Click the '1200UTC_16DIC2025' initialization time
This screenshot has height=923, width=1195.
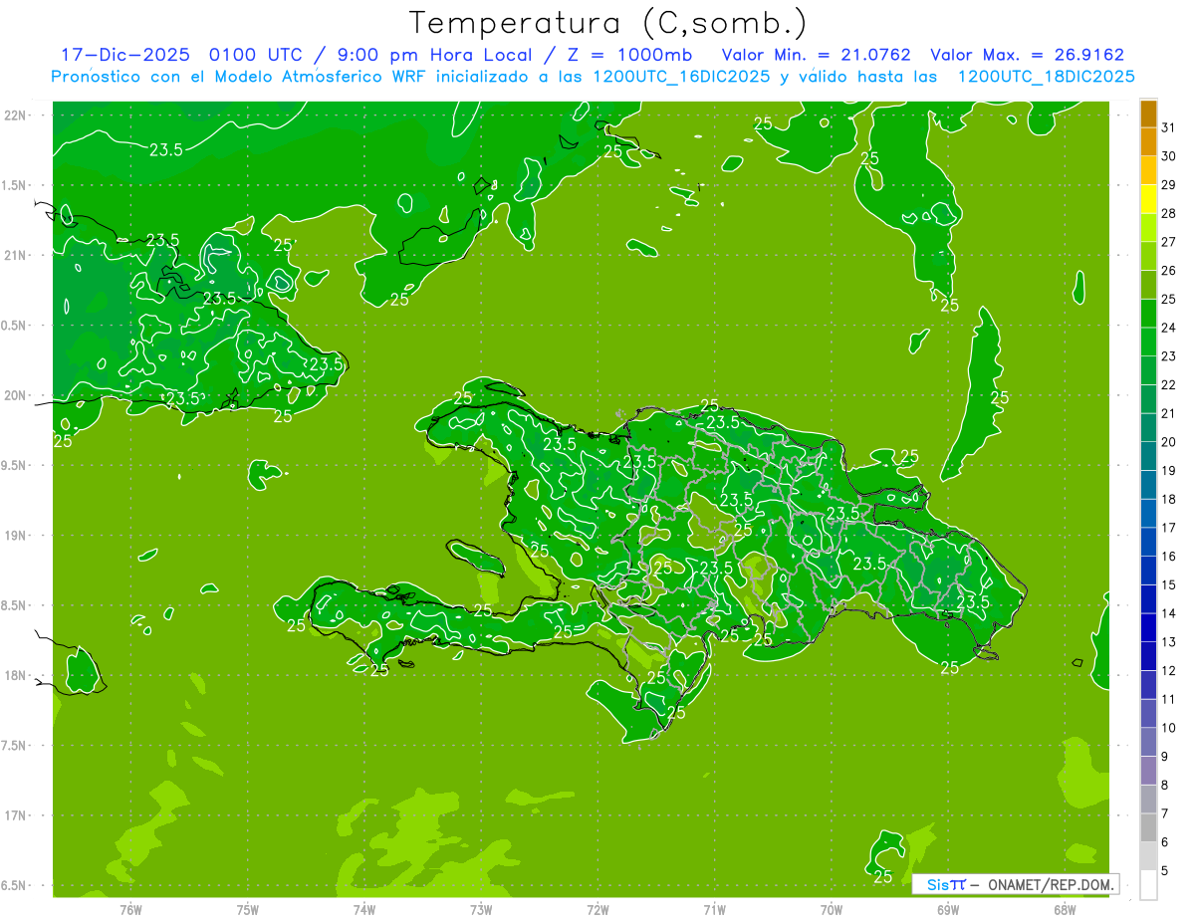tap(678, 77)
